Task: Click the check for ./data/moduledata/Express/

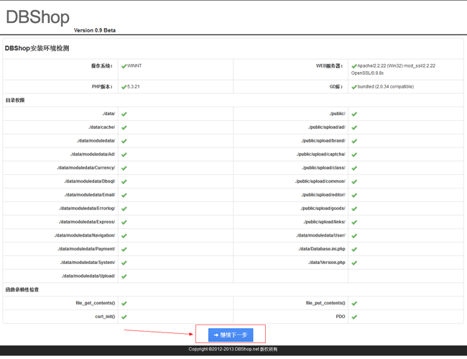Action: tap(124, 222)
